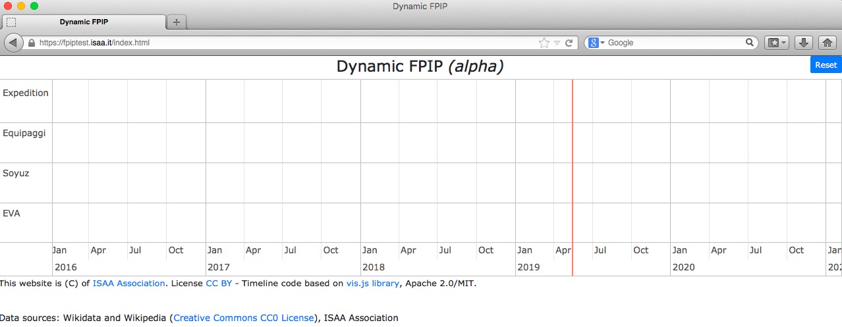
Task: Click the Soyuz row label in the timeline
Action: coord(16,174)
